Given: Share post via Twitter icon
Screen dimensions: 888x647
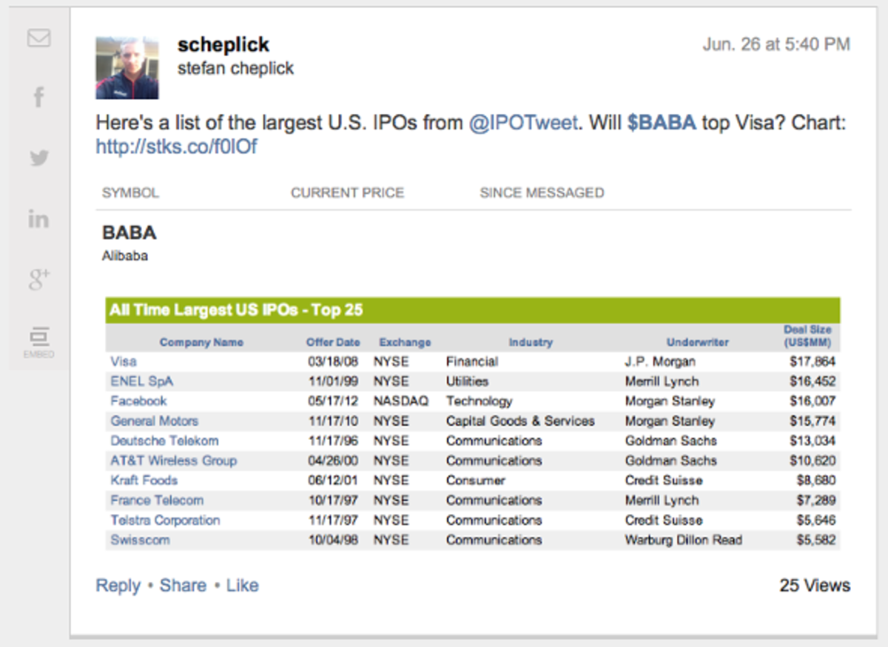Looking at the screenshot, I should (39, 157).
